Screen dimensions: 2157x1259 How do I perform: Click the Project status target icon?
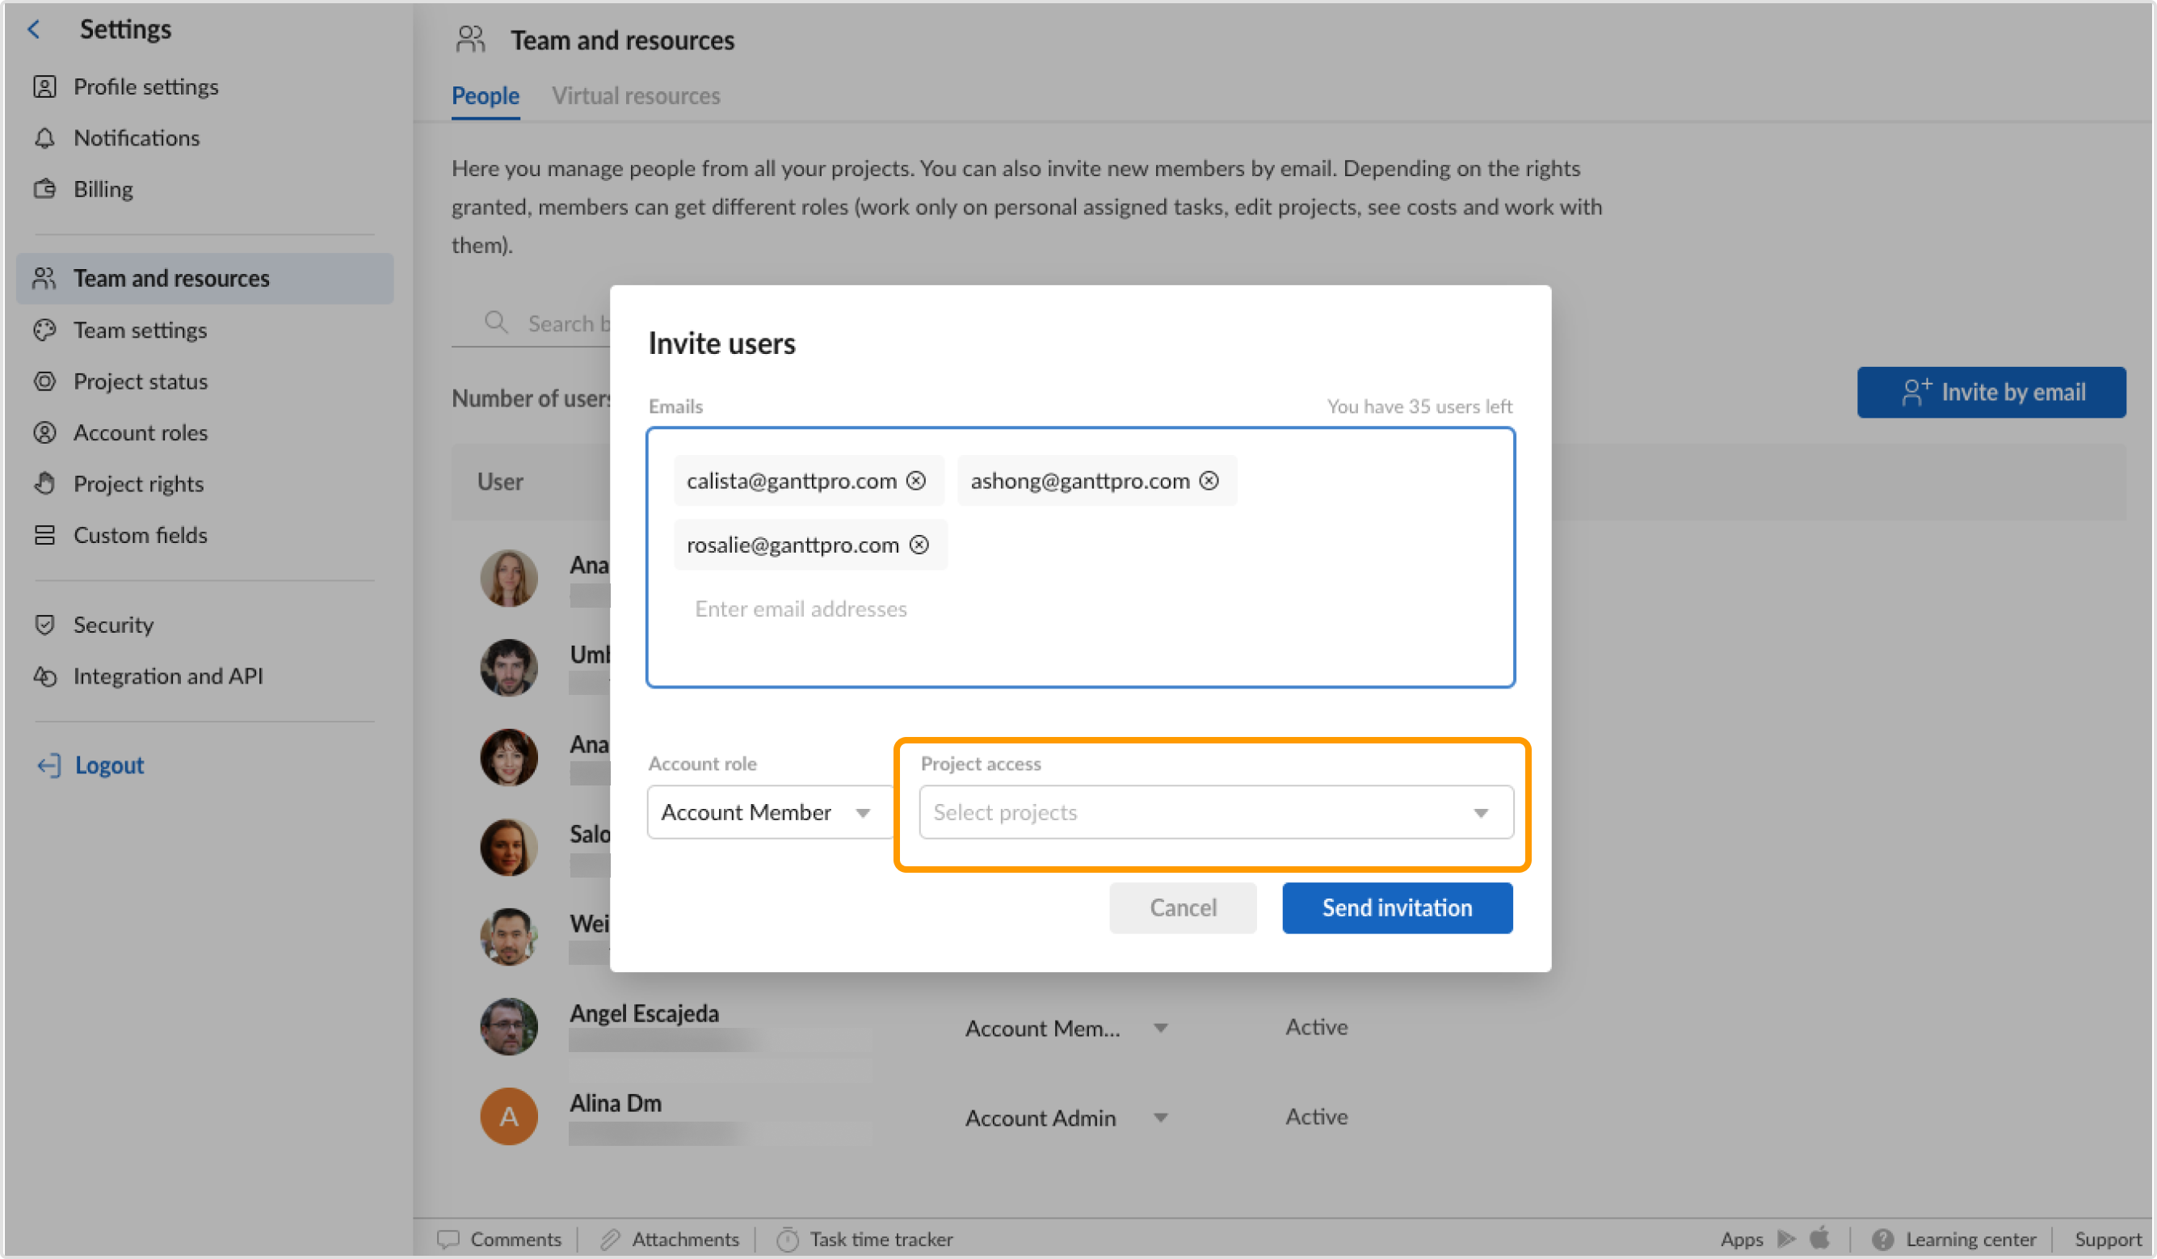click(x=45, y=381)
